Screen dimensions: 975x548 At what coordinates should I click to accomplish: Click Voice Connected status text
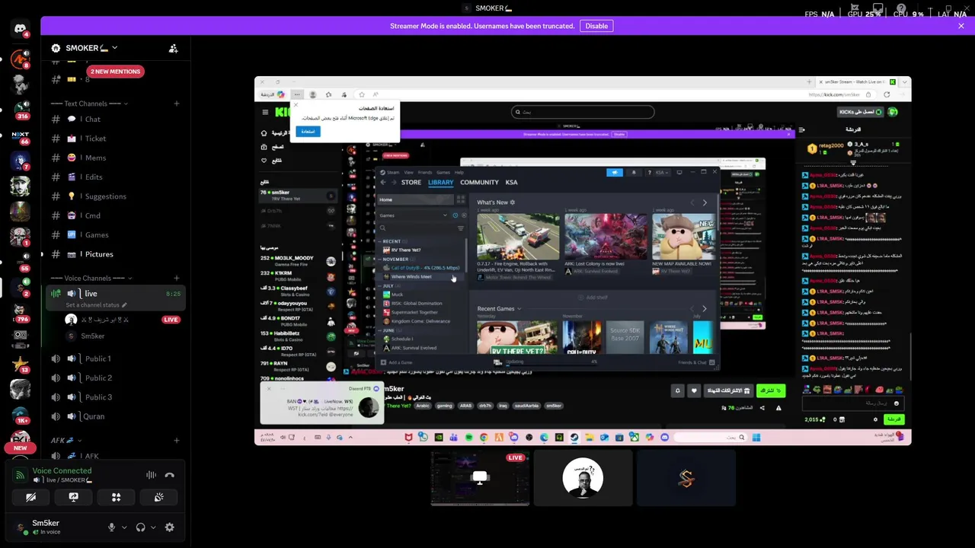click(x=62, y=471)
